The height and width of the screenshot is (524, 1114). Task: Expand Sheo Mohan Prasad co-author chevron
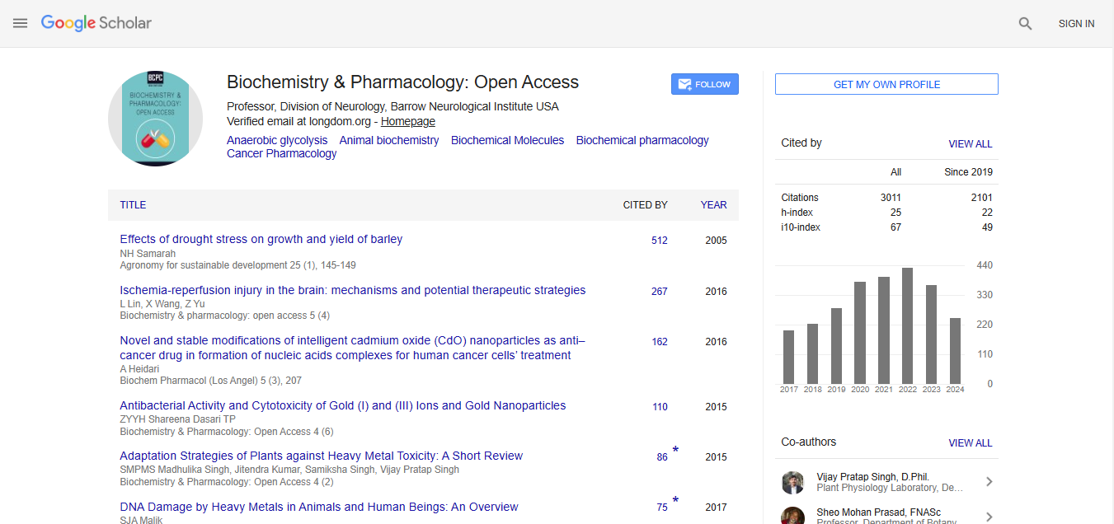tap(989, 517)
